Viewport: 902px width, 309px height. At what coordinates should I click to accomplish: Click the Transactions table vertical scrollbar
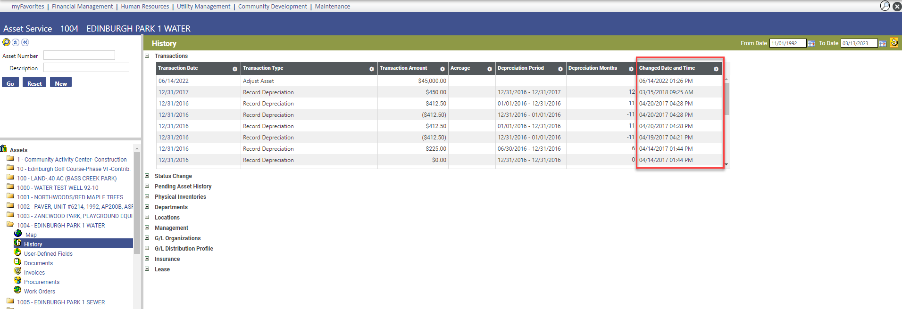tap(727, 99)
